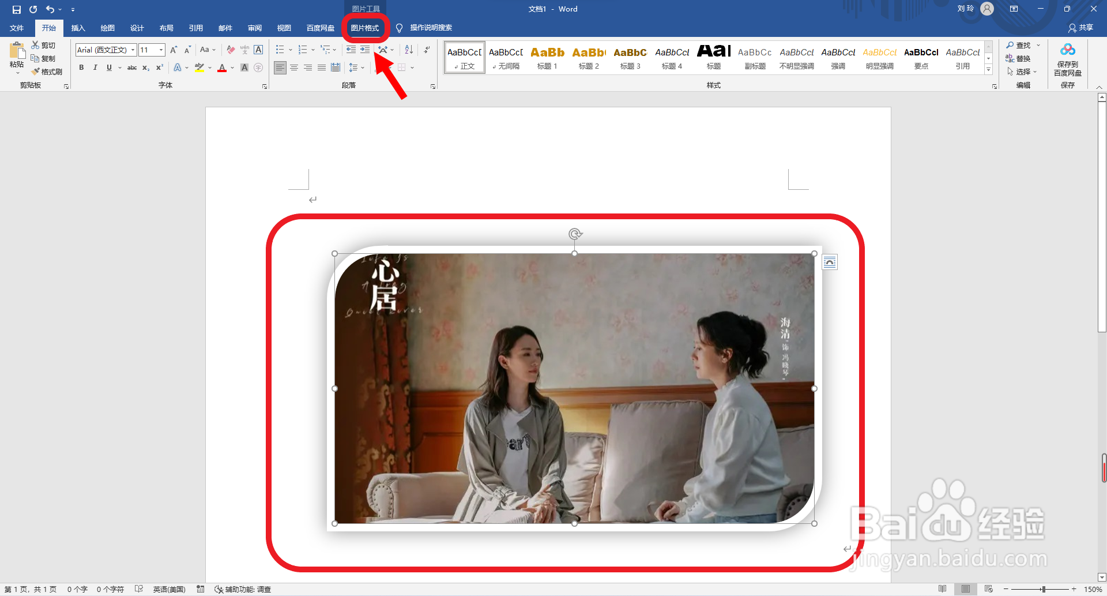Switch to Web Layout view icon

click(x=988, y=589)
